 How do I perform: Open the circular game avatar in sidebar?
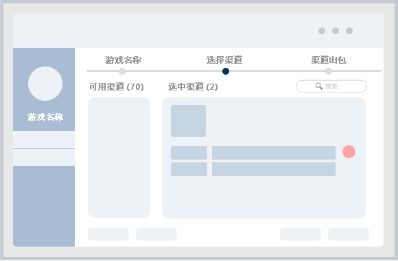click(45, 84)
